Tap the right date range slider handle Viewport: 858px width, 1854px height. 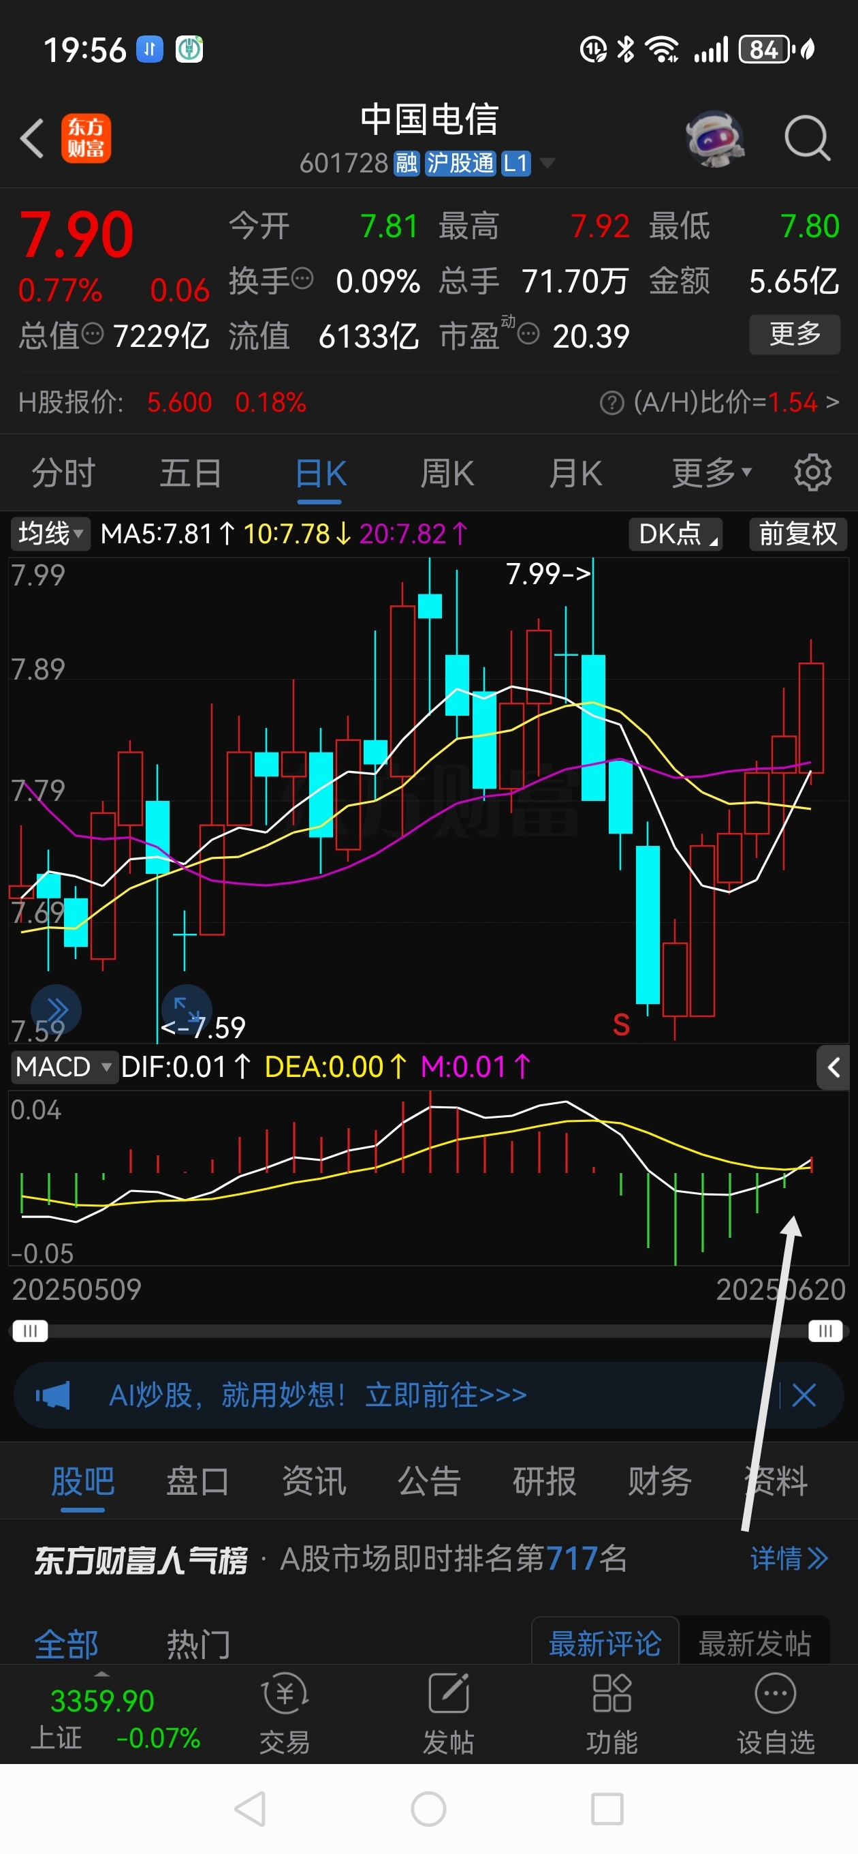(825, 1331)
